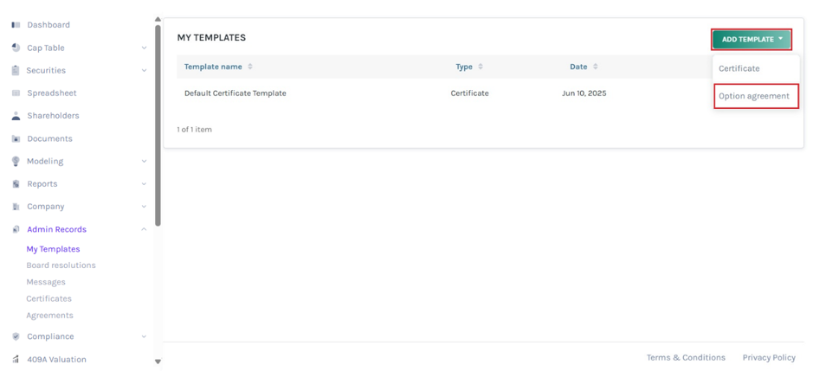813x371 pixels.
Task: Click the 409A Valuation chart icon
Action: tap(16, 359)
